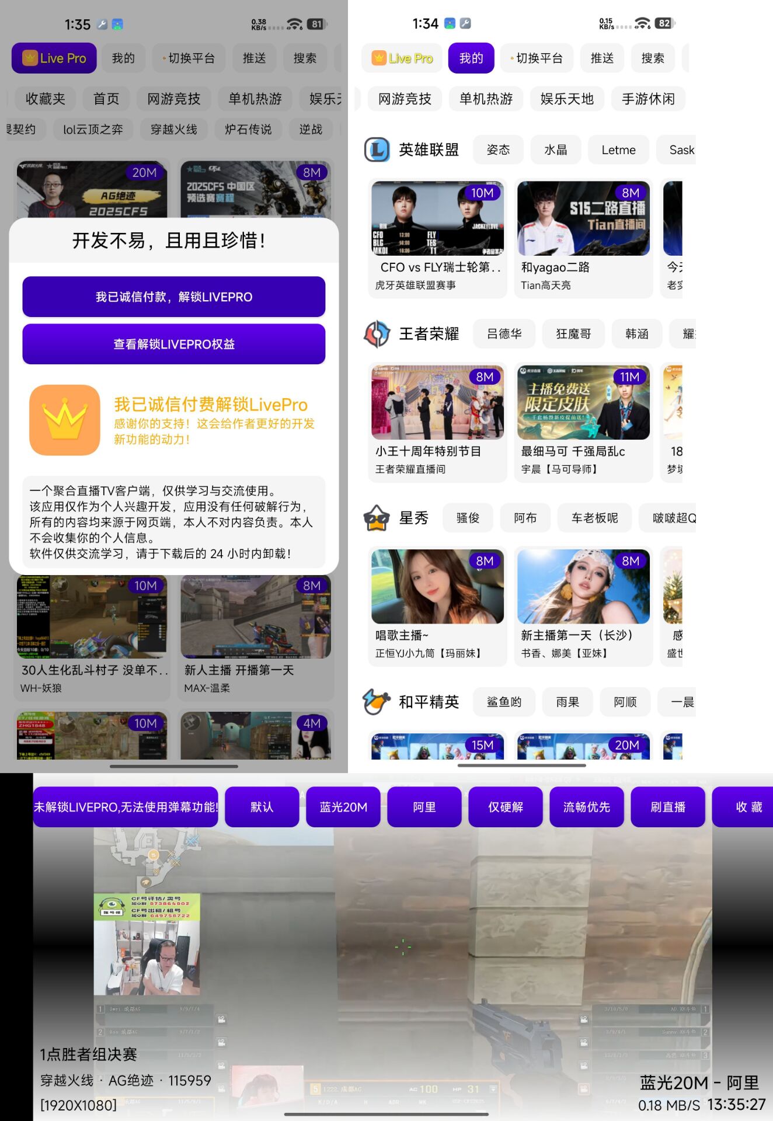Click 英雄联盟 section title
Image resolution: width=773 pixels, height=1121 pixels.
click(x=429, y=150)
